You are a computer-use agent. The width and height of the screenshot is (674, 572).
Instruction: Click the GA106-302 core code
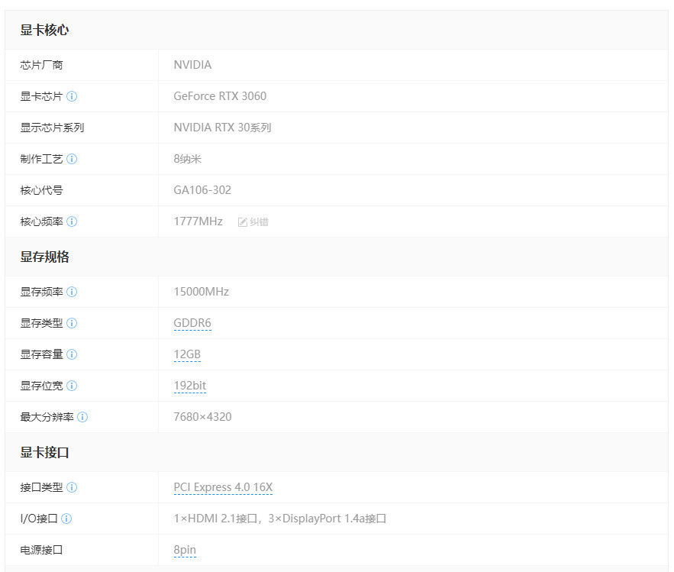tap(202, 190)
